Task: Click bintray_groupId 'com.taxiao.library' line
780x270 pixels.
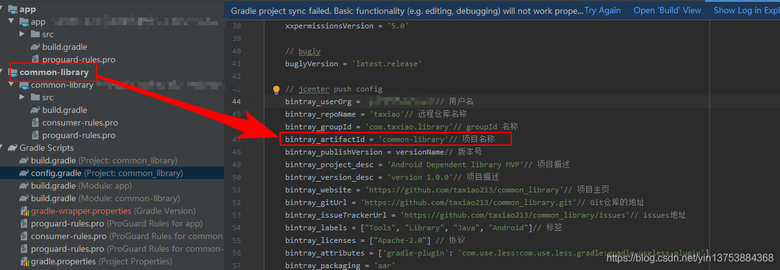Action: [x=401, y=127]
